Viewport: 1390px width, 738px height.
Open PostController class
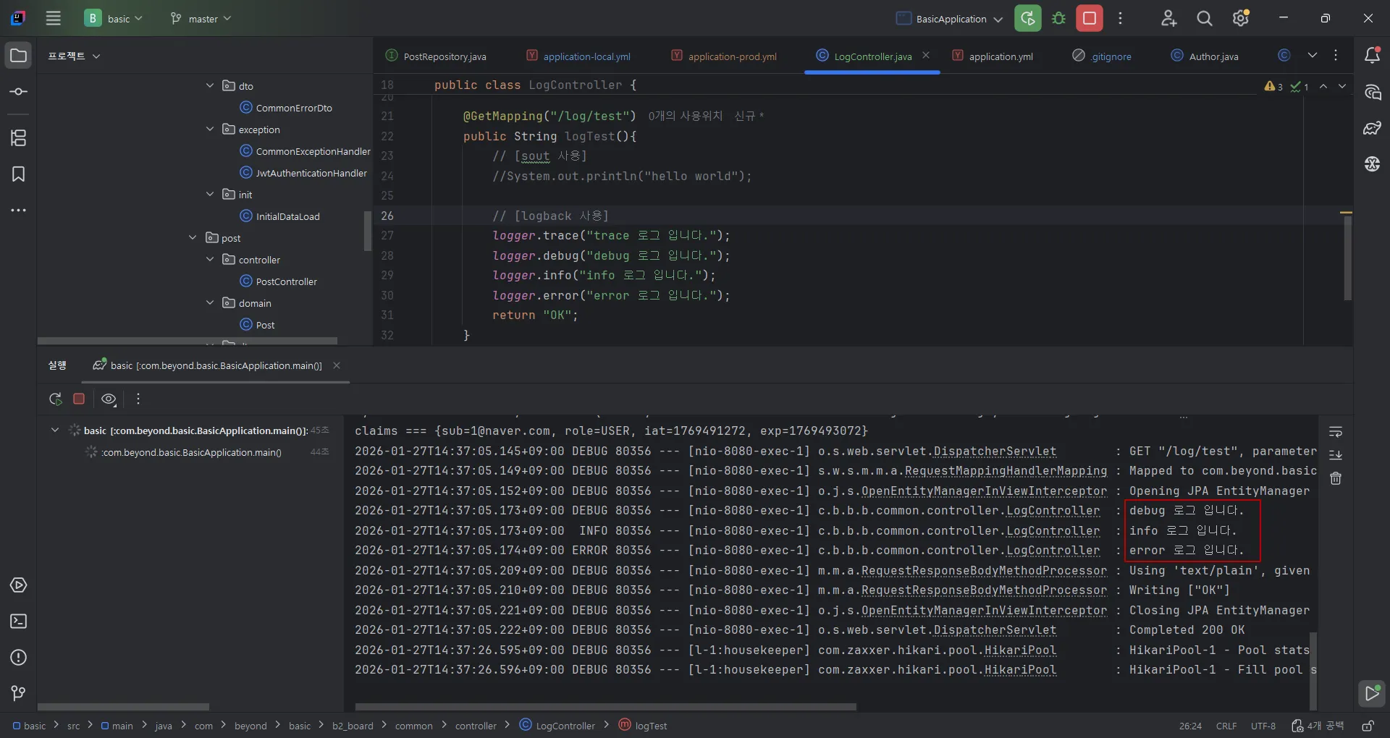pos(279,281)
